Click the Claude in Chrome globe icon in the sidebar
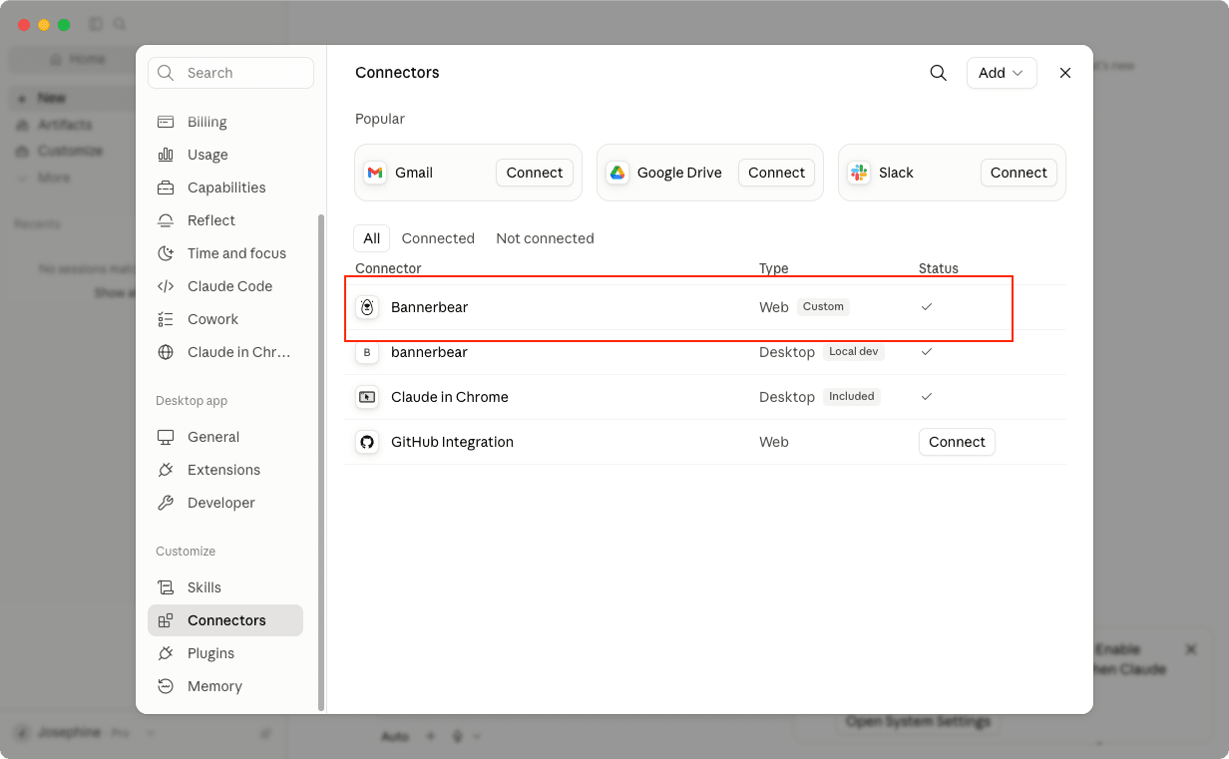 [x=166, y=352]
